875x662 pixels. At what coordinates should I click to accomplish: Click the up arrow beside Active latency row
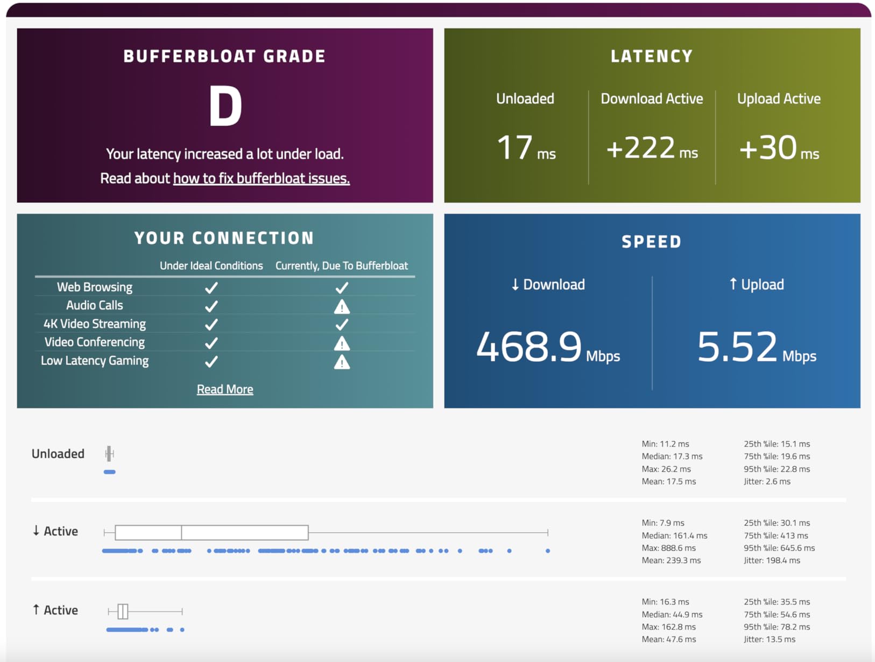36,609
